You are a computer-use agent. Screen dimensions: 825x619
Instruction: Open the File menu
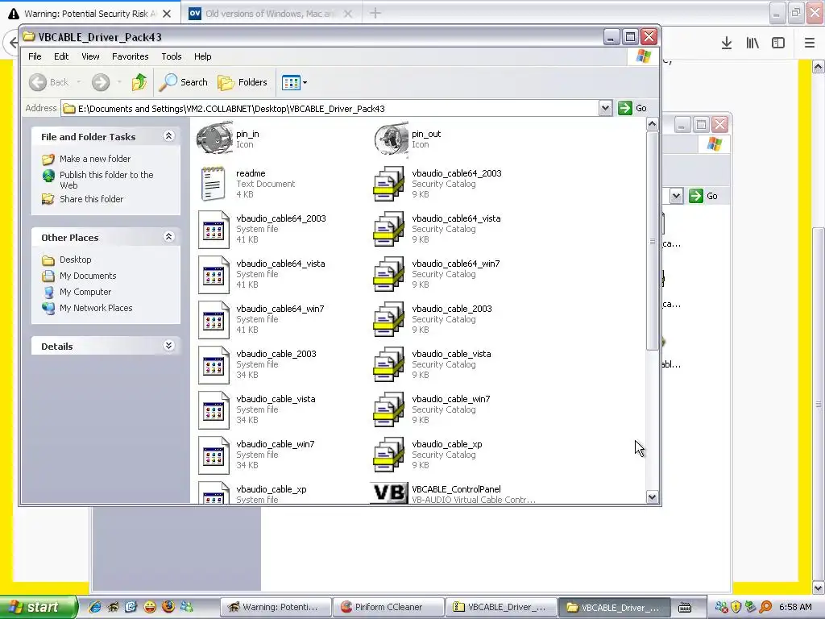tap(35, 56)
